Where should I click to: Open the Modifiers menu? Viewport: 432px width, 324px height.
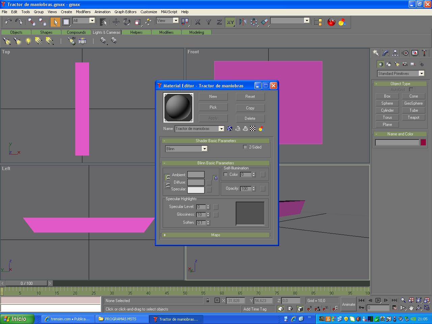pyautogui.click(x=83, y=12)
